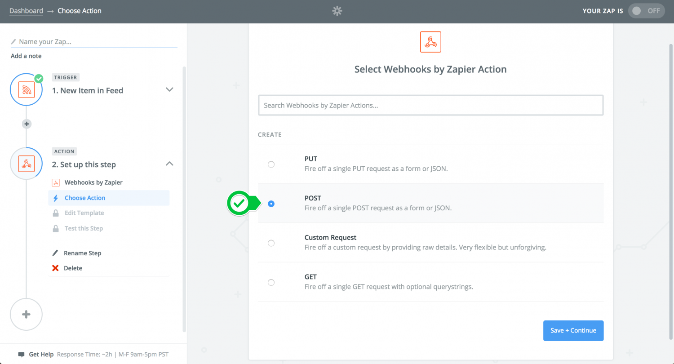
Task: Click the 2. Set up this step title
Action: [84, 164]
